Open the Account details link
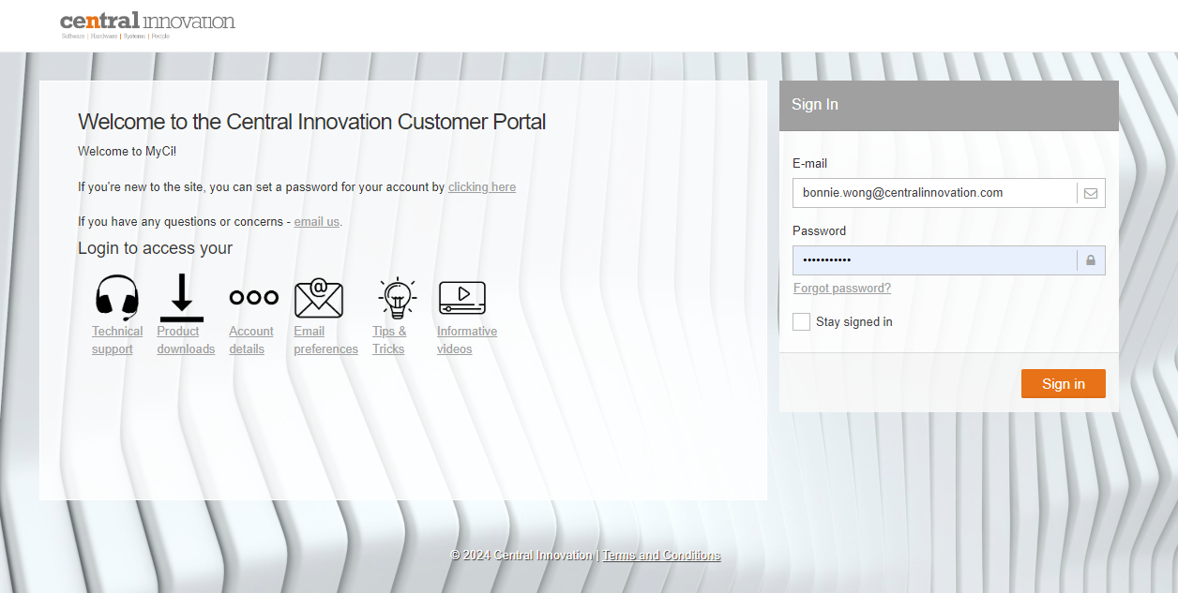1178x593 pixels. point(251,340)
